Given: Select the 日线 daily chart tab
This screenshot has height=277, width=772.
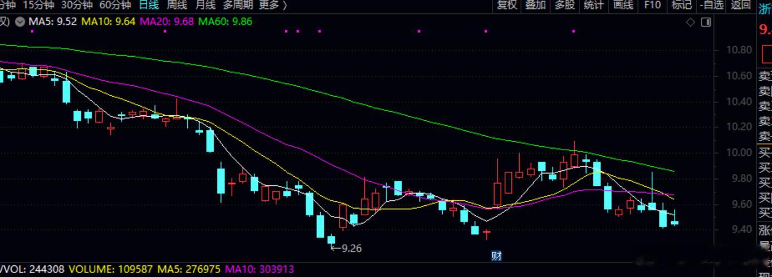Looking at the screenshot, I should pos(149,5).
